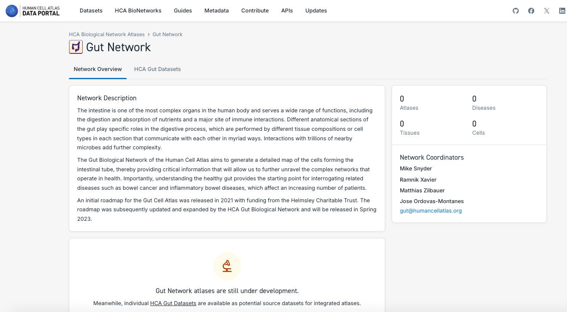The width and height of the screenshot is (567, 312).
Task: Go to the Guides navigation item
Action: 183,11
